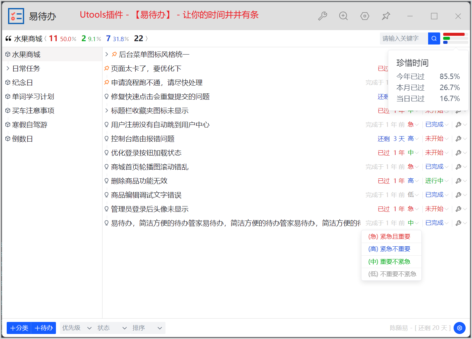The image size is (472, 339).
Task: Click the bulb icon on 修复快速点击会重复提交的问题
Action: [x=107, y=96]
